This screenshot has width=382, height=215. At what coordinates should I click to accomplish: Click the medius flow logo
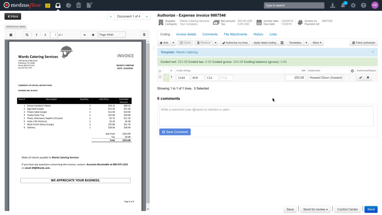coord(23,5)
